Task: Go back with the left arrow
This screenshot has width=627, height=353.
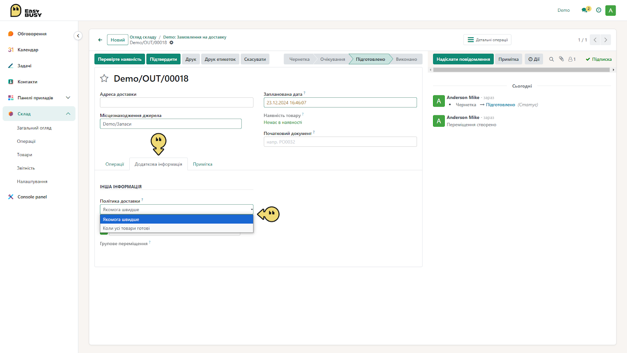Action: click(x=100, y=40)
